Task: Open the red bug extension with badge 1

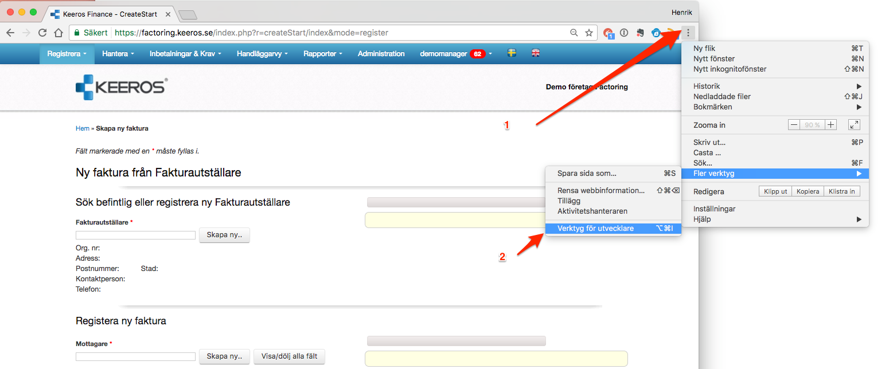Action: tap(609, 33)
